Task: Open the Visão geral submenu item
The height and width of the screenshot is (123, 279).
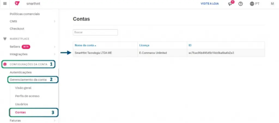Action: coord(23,88)
